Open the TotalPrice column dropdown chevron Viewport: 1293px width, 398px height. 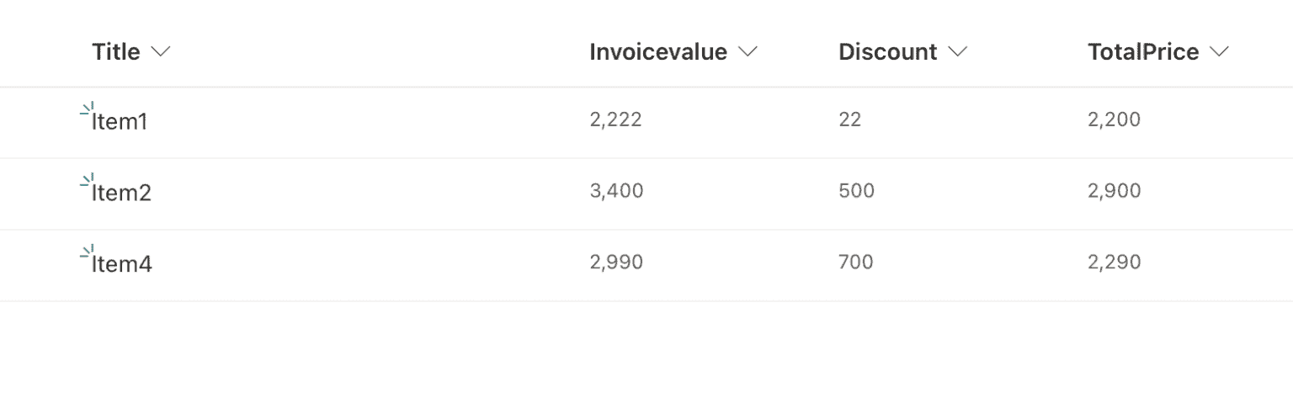[1219, 52]
